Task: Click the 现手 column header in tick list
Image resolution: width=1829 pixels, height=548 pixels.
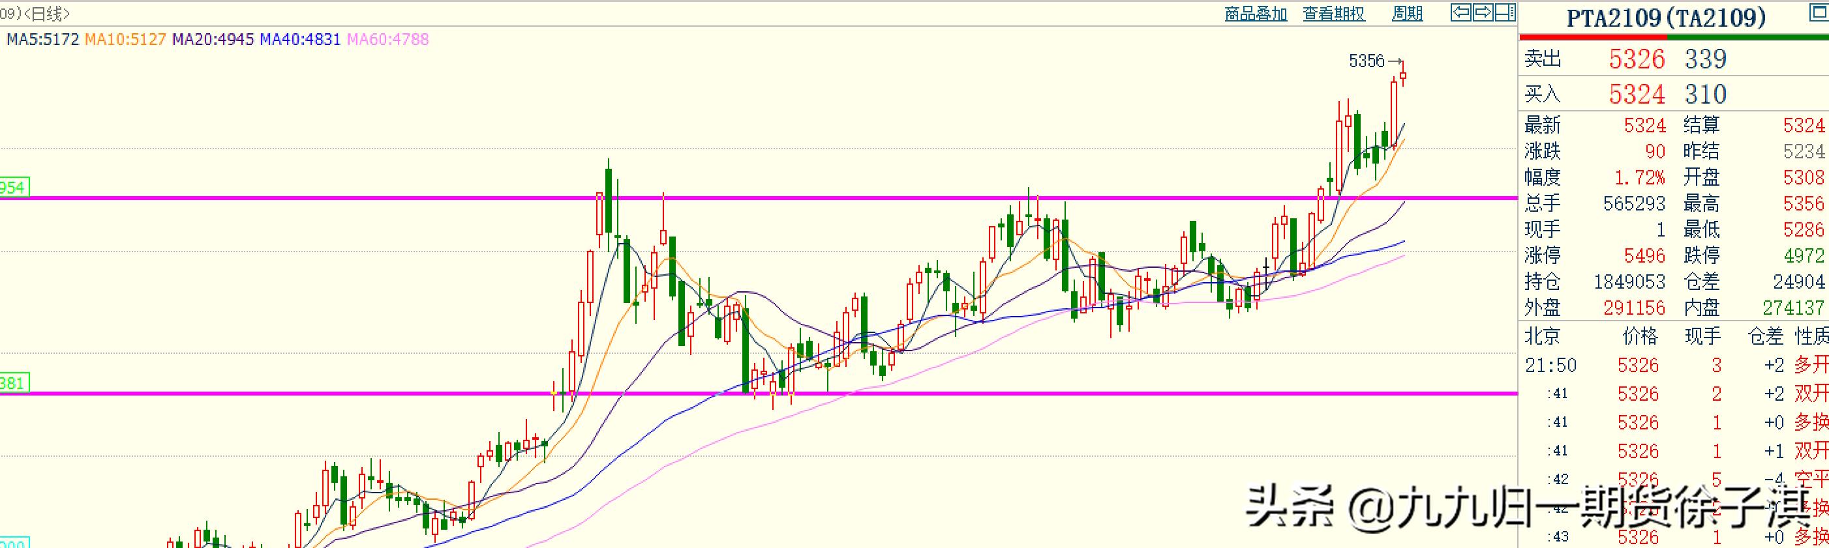Action: [1702, 336]
